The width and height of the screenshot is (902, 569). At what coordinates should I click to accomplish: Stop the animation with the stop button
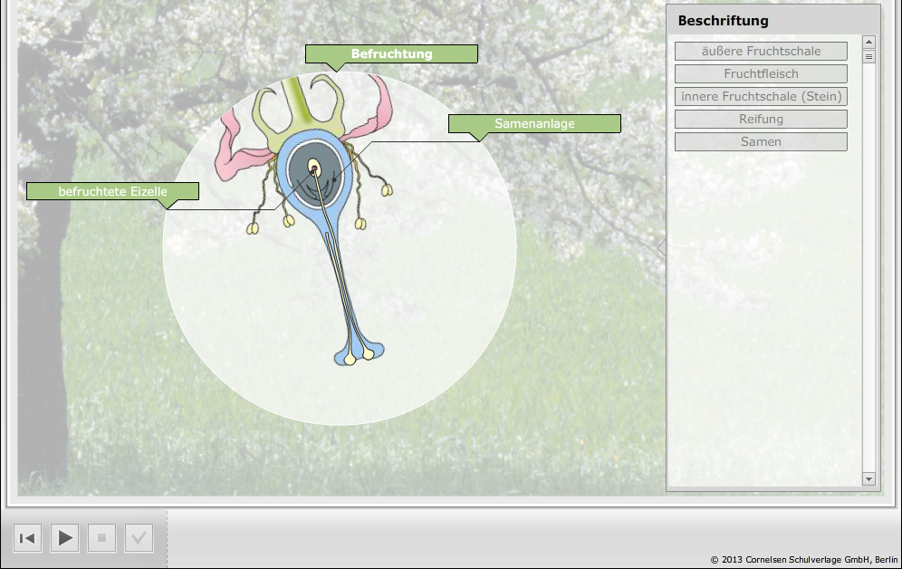point(101,538)
